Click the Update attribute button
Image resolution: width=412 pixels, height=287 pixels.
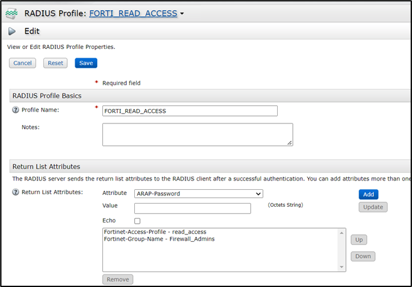372,207
